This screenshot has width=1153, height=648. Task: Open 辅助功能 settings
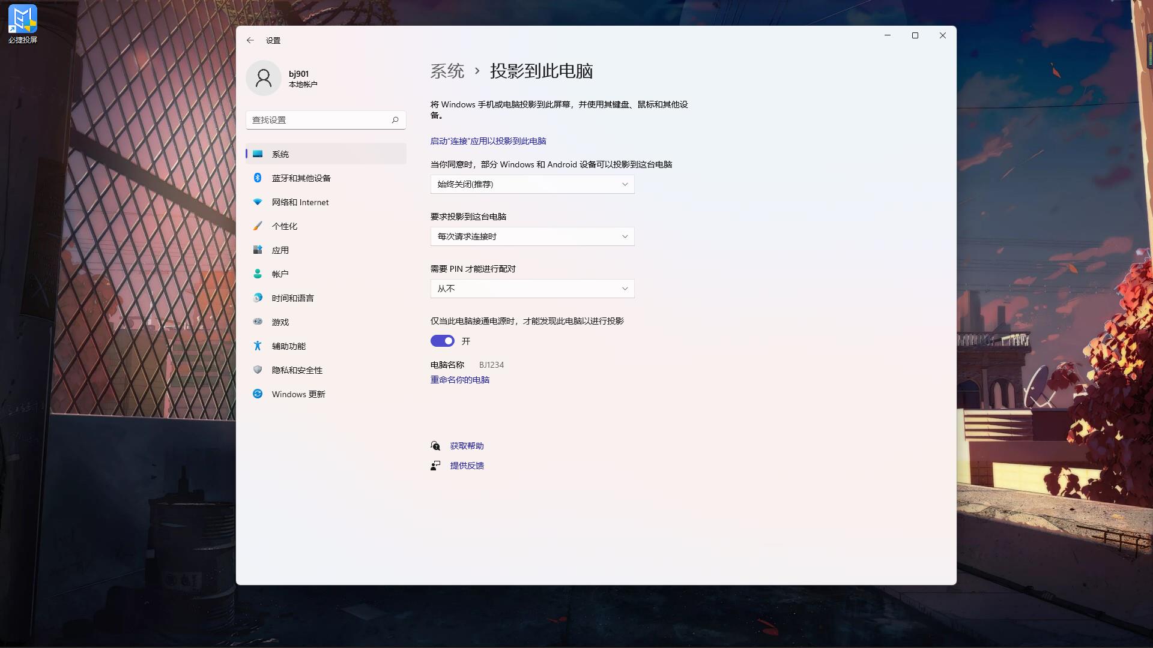pos(326,346)
